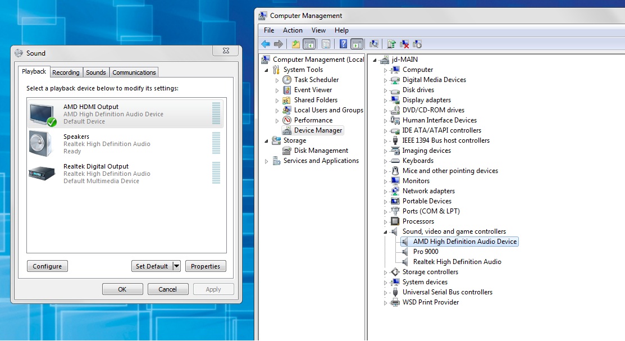This screenshot has width=625, height=341.
Task: Expand Universal Serial Bus controllers category
Action: click(385, 293)
